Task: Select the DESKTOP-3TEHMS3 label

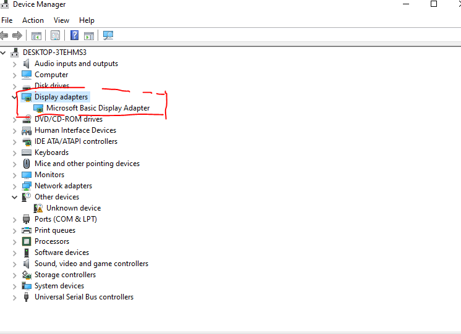Action: [54, 52]
